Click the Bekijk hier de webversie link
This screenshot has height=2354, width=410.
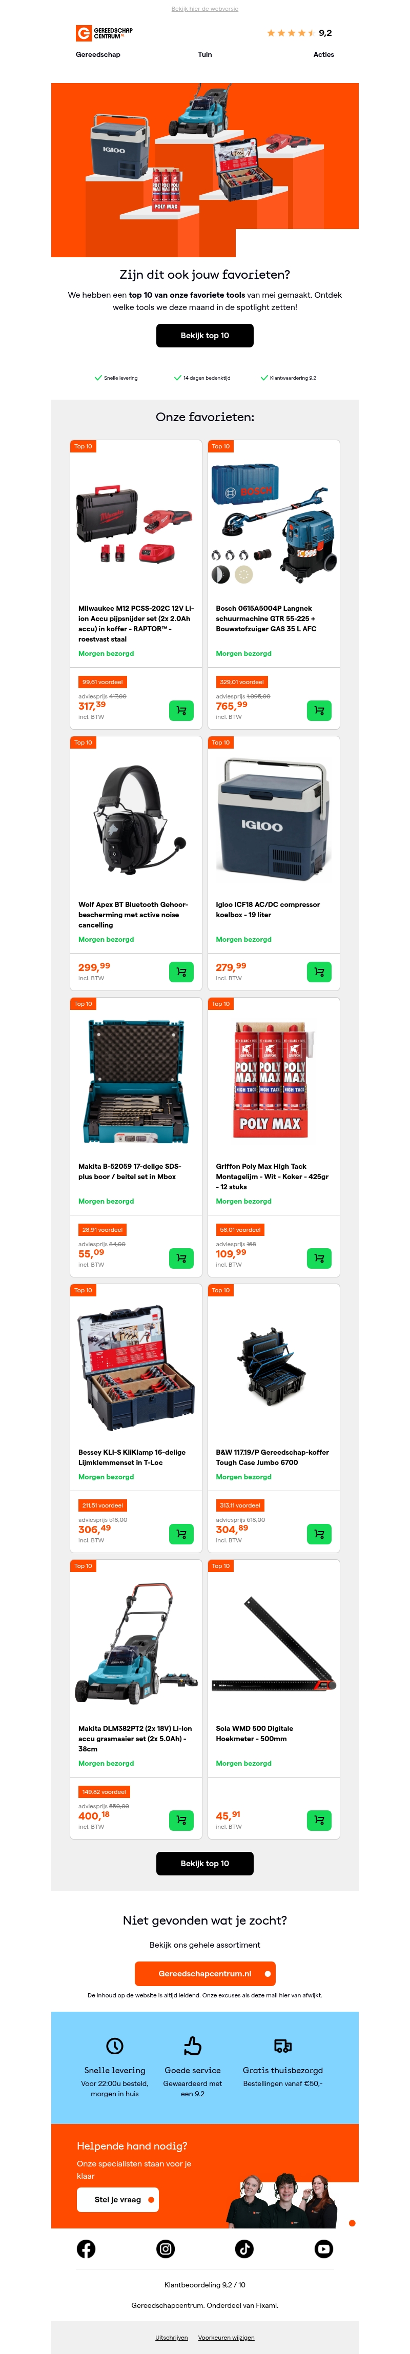tap(204, 8)
